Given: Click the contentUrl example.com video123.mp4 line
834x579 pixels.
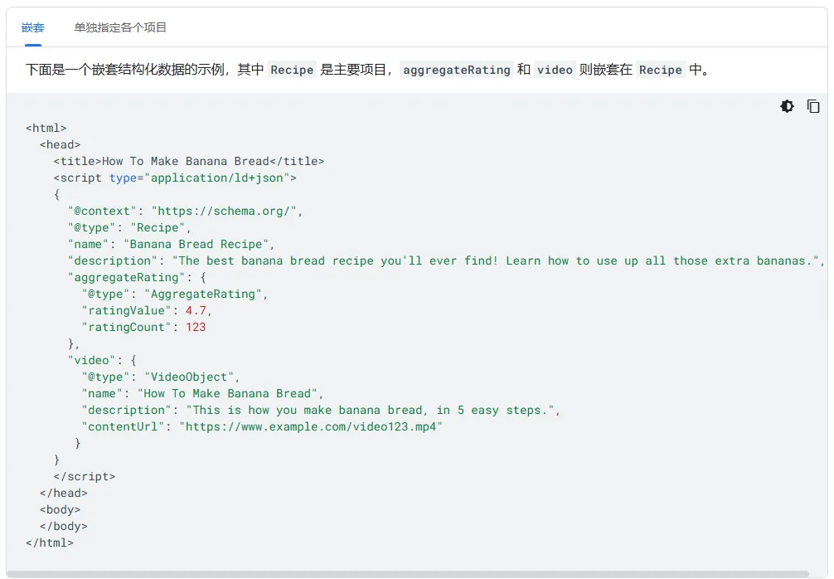Looking at the screenshot, I should (x=262, y=427).
